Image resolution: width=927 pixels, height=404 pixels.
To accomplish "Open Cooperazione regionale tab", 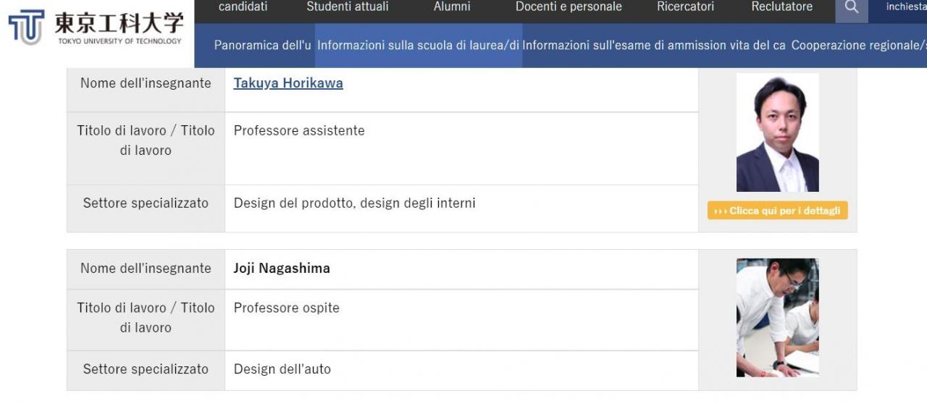I will pyautogui.click(x=858, y=45).
